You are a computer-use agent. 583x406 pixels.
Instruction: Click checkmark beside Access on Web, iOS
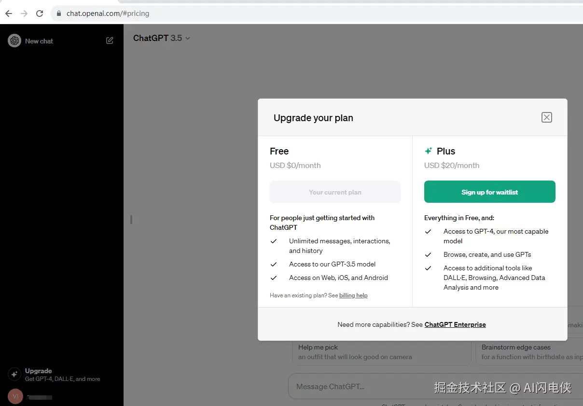click(274, 278)
